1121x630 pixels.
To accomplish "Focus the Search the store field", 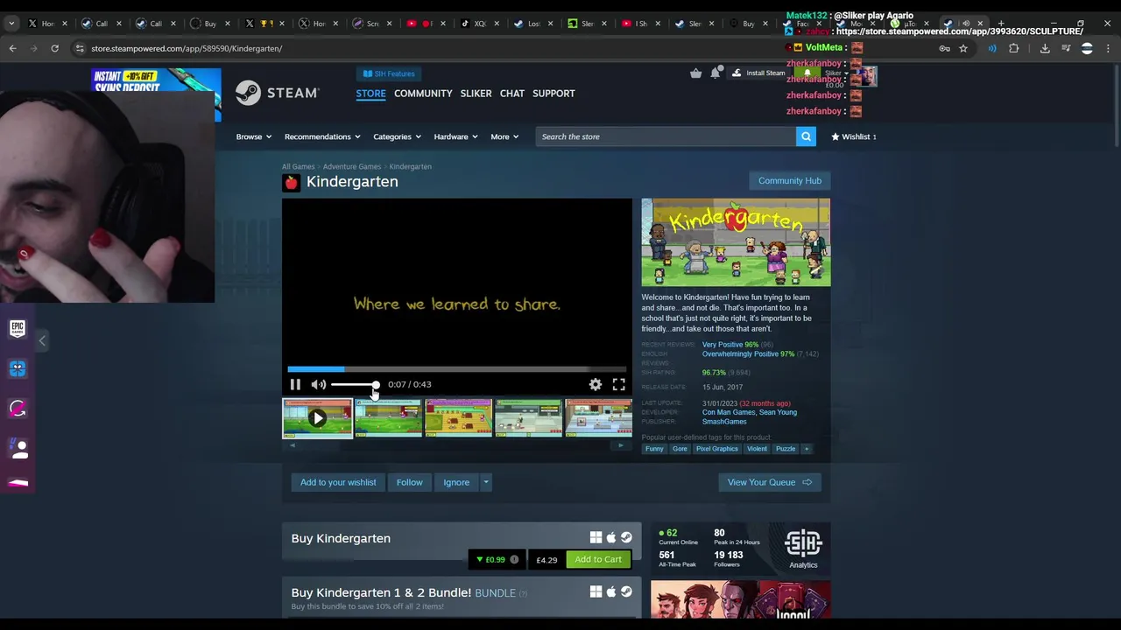I will 666,136.
